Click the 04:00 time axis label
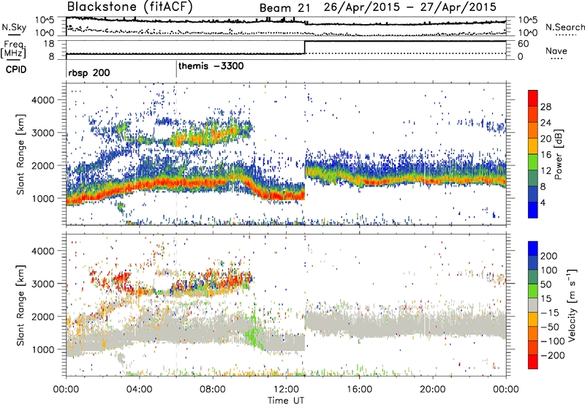 click(x=140, y=389)
